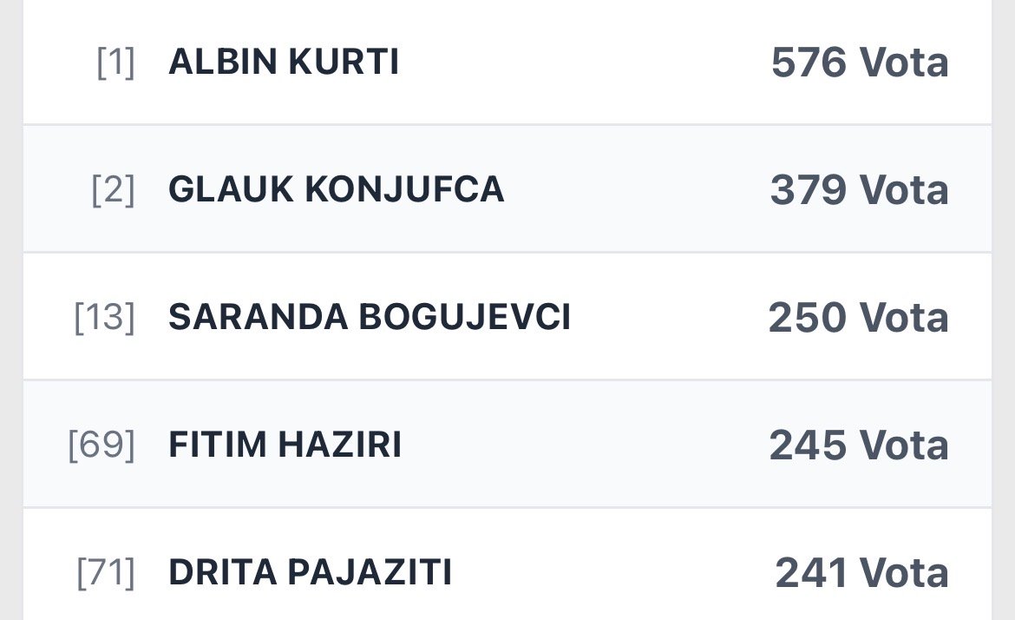The height and width of the screenshot is (620, 1015).
Task: Click the 379 Vota count
Action: coord(859,190)
